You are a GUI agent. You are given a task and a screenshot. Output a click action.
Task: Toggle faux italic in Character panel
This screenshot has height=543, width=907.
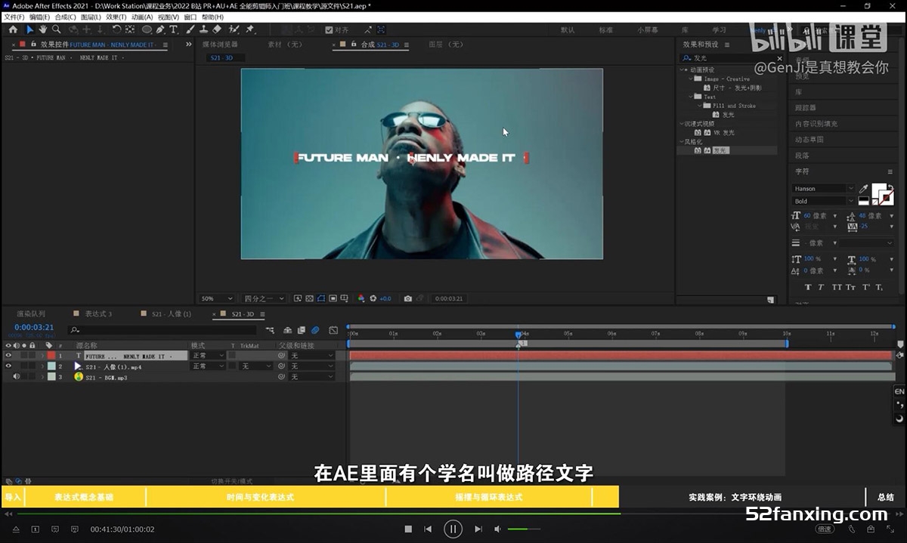coord(822,287)
